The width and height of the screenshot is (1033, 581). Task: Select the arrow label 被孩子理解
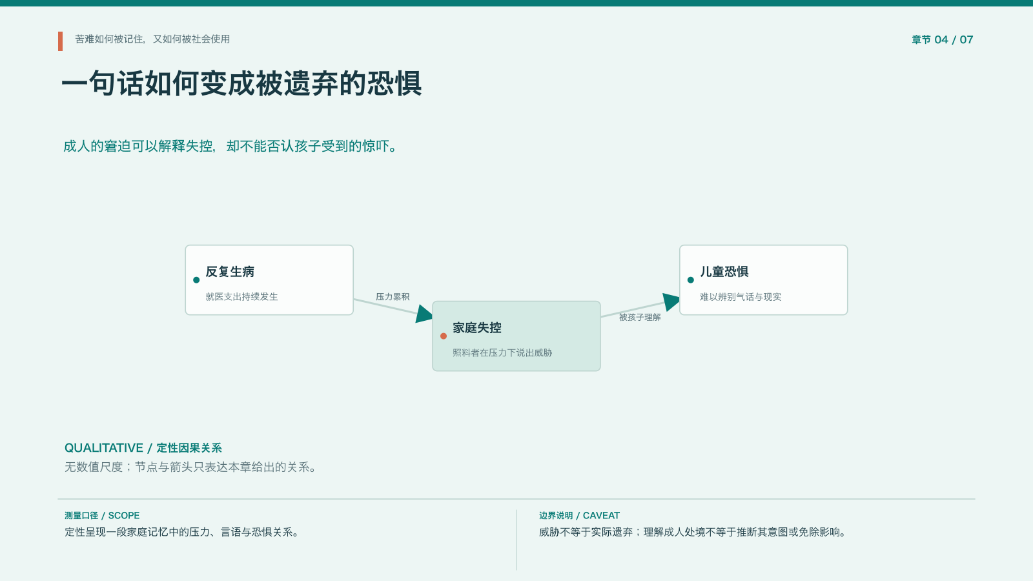tap(640, 318)
